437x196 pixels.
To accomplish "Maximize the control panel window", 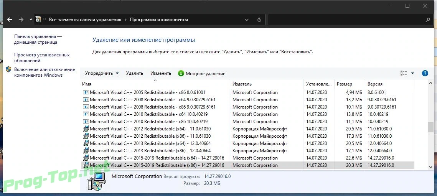I will pos(407,6).
